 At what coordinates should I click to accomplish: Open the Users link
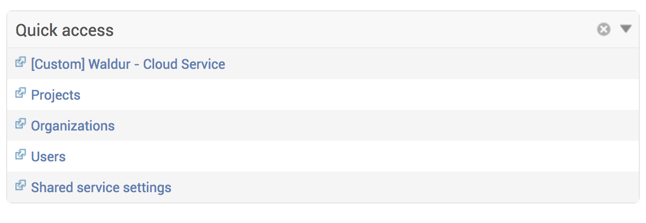tap(48, 157)
